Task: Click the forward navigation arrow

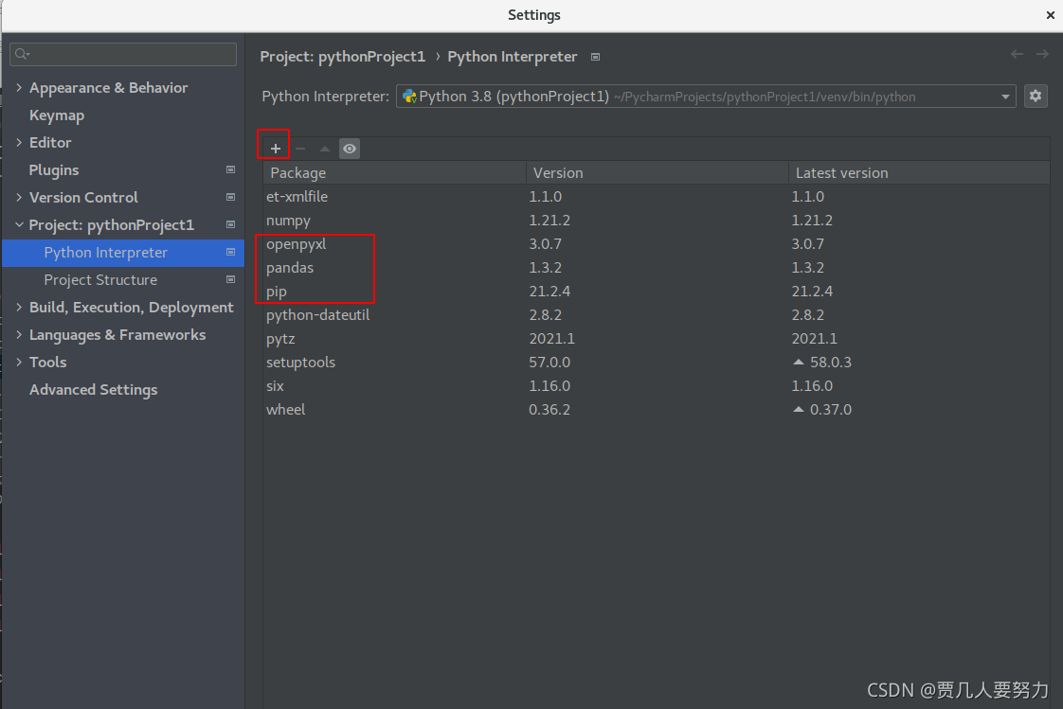Action: [x=1042, y=54]
